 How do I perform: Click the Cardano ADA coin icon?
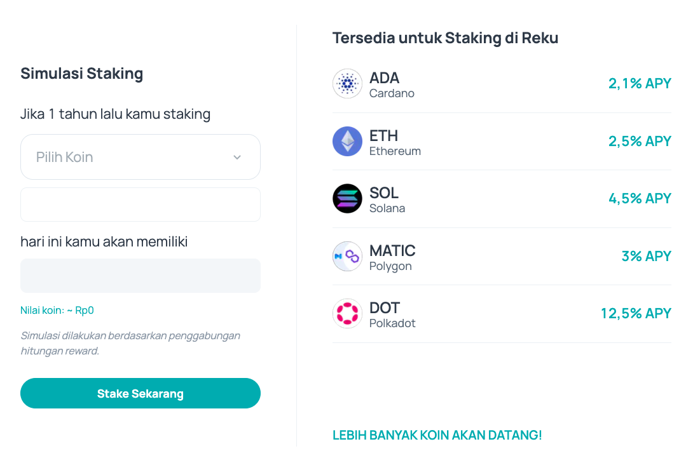pos(347,84)
